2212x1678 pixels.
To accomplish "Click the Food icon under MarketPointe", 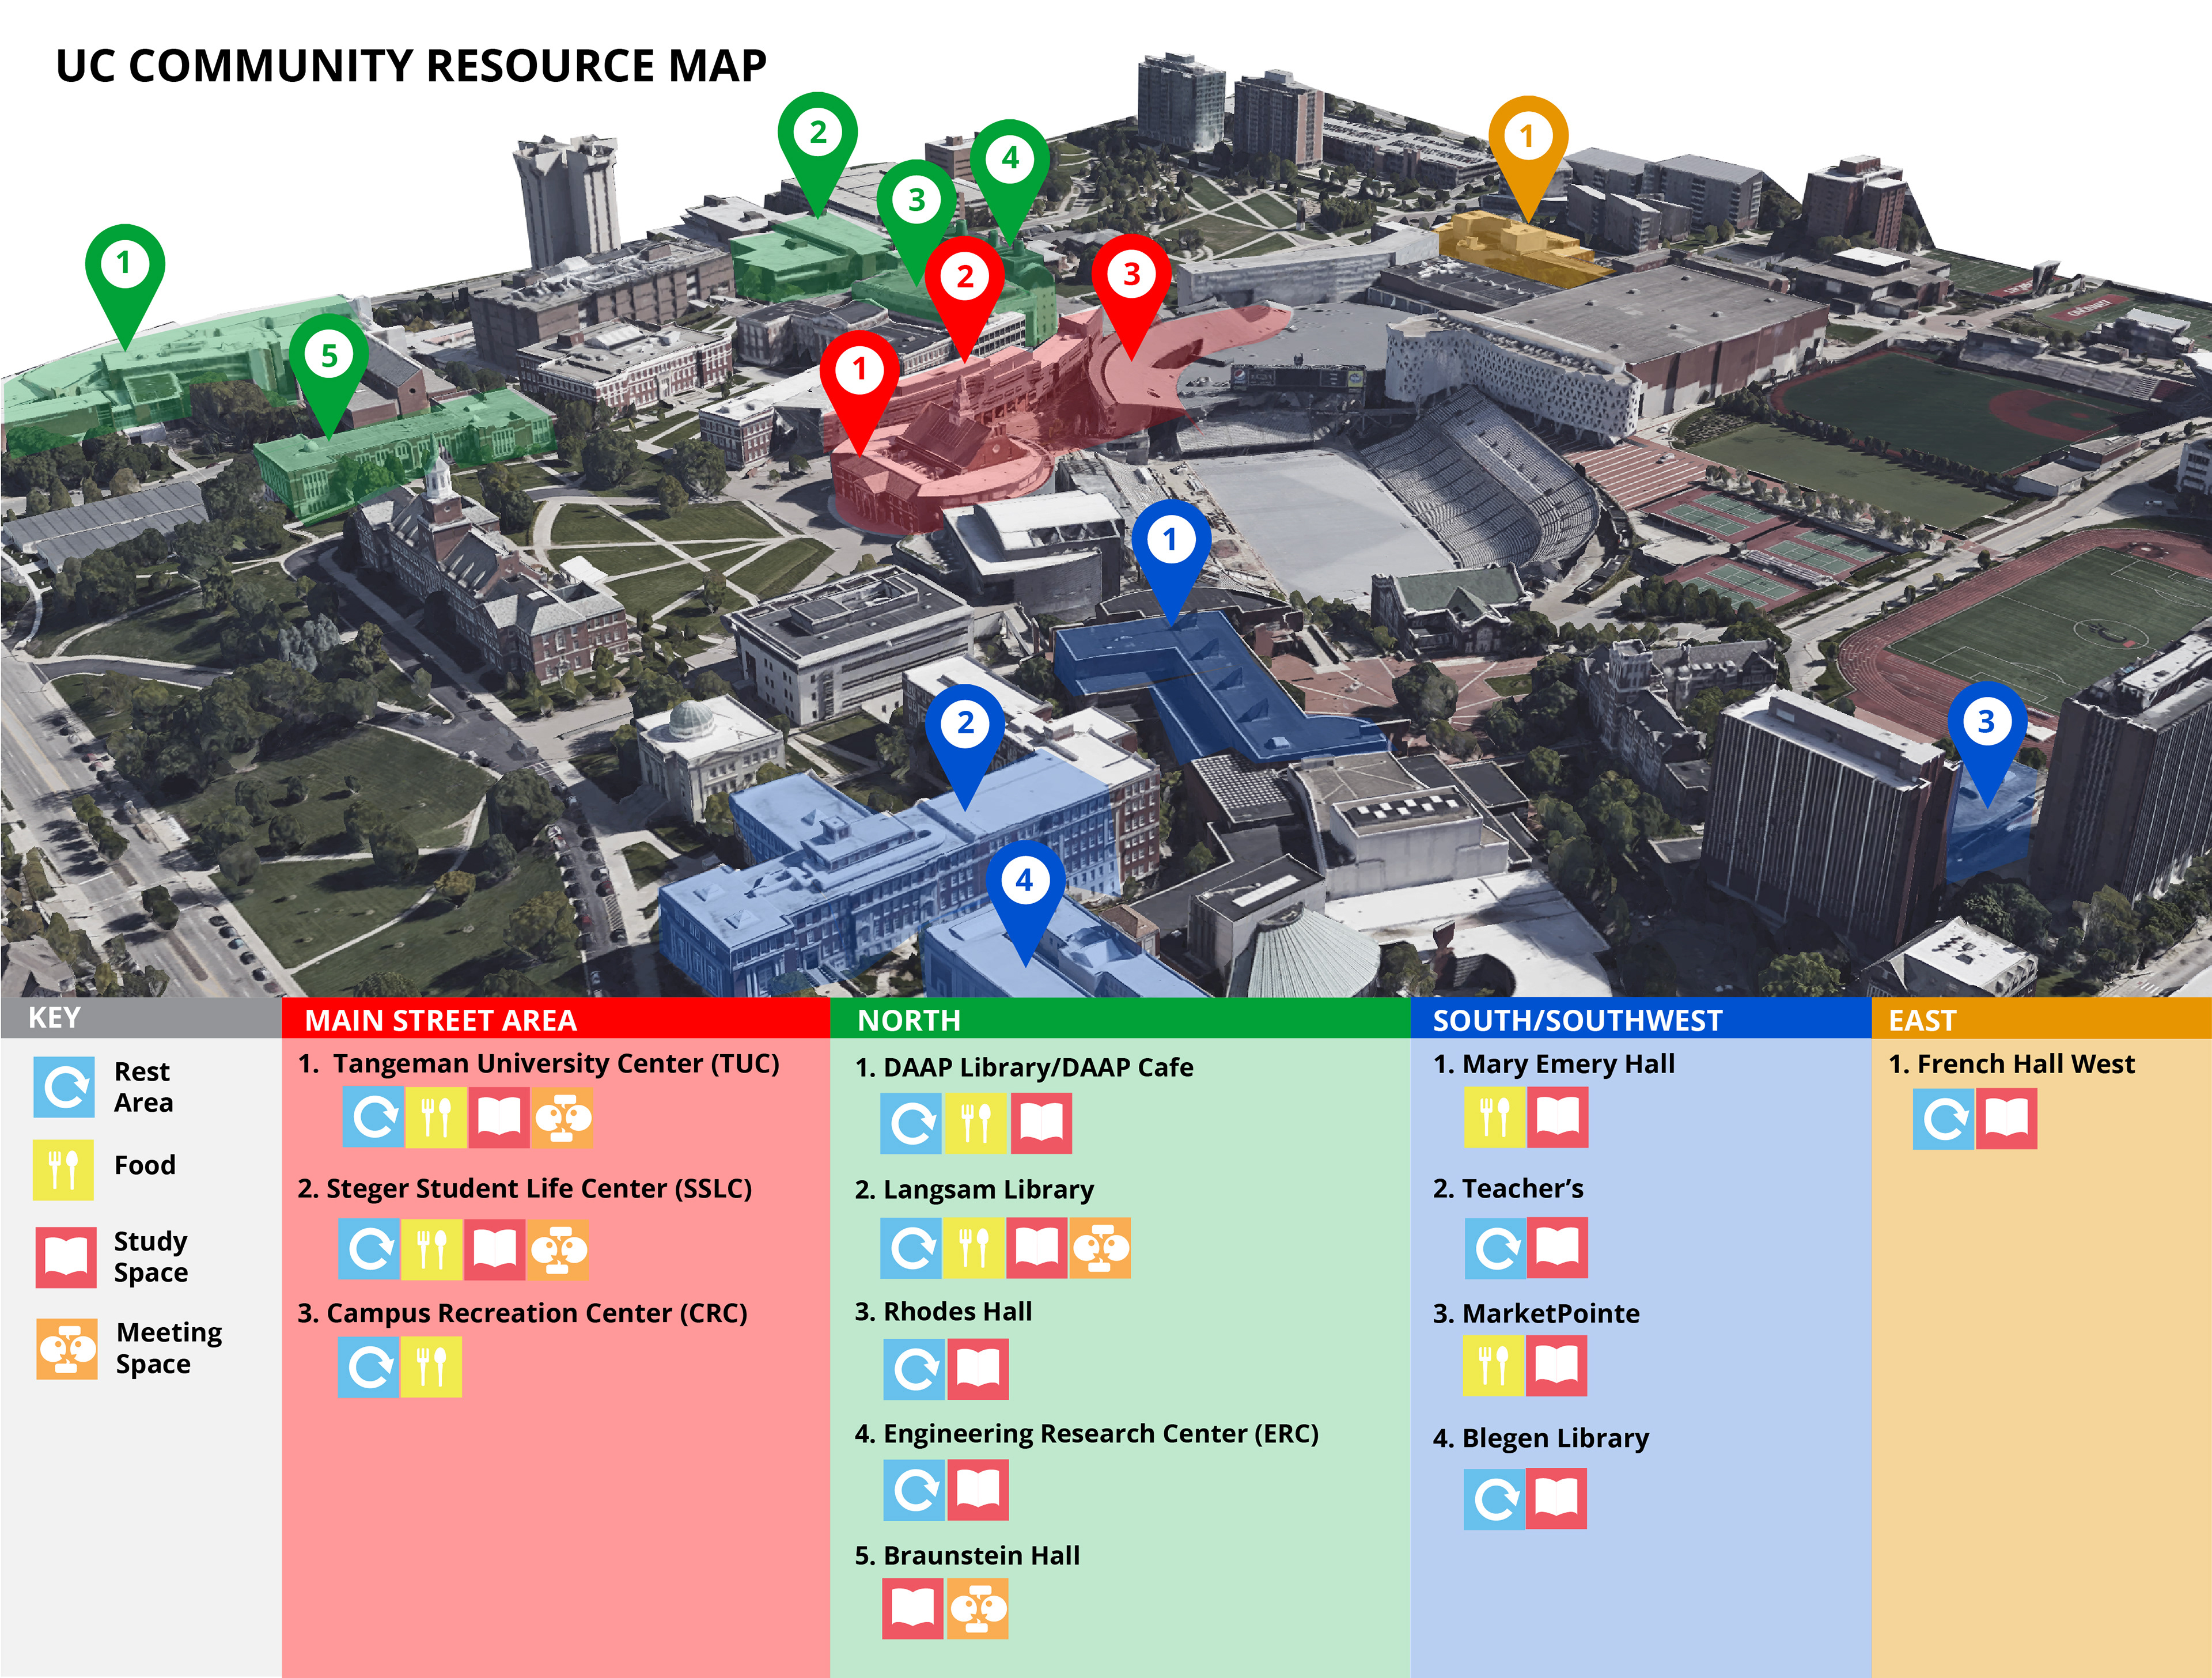I will pos(1494,1365).
